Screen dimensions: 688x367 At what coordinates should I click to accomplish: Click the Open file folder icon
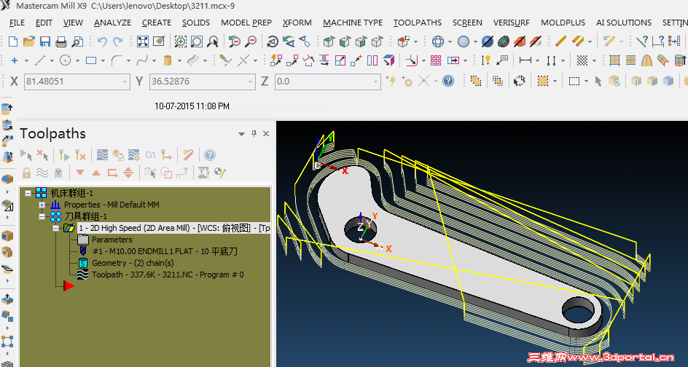pyautogui.click(x=29, y=42)
